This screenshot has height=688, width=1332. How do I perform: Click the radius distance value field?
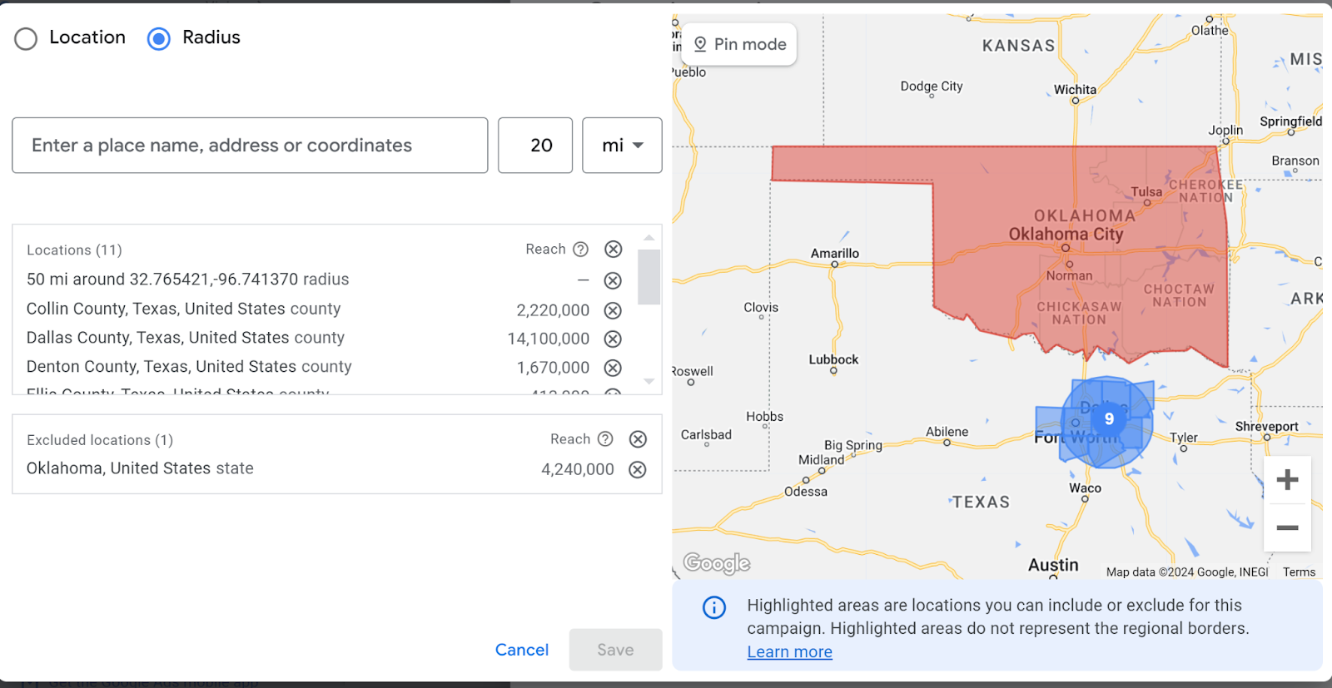point(535,146)
